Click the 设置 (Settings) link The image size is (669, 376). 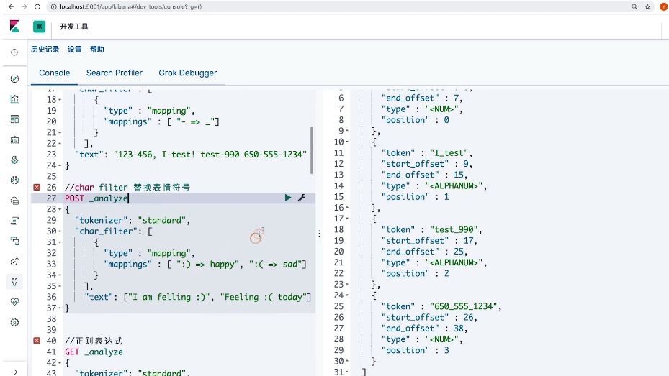pyautogui.click(x=74, y=50)
